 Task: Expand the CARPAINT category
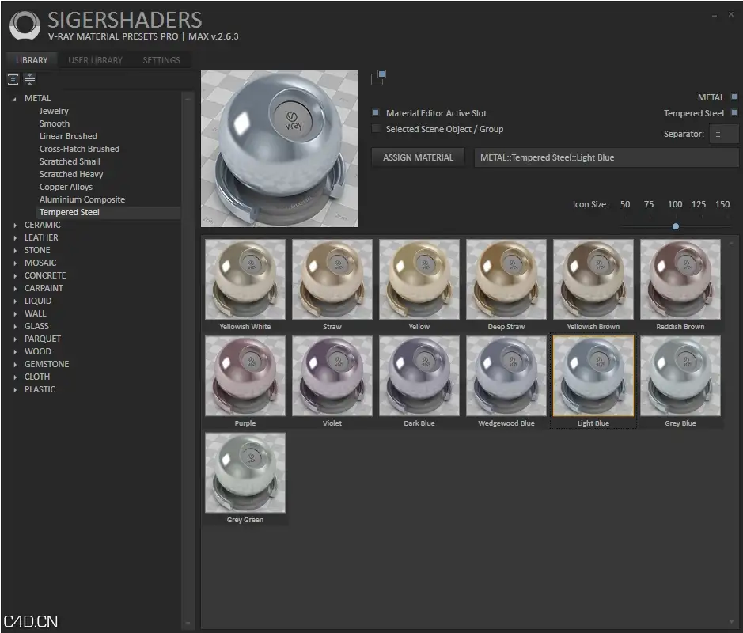[x=15, y=289]
